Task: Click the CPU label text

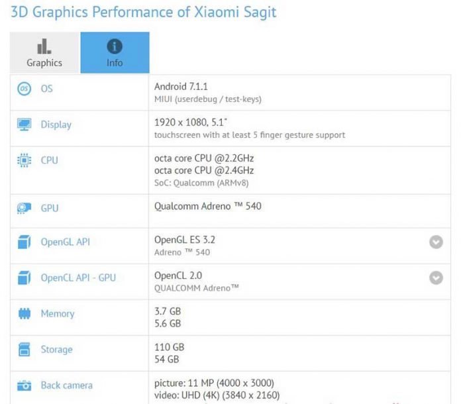Action: pos(49,160)
